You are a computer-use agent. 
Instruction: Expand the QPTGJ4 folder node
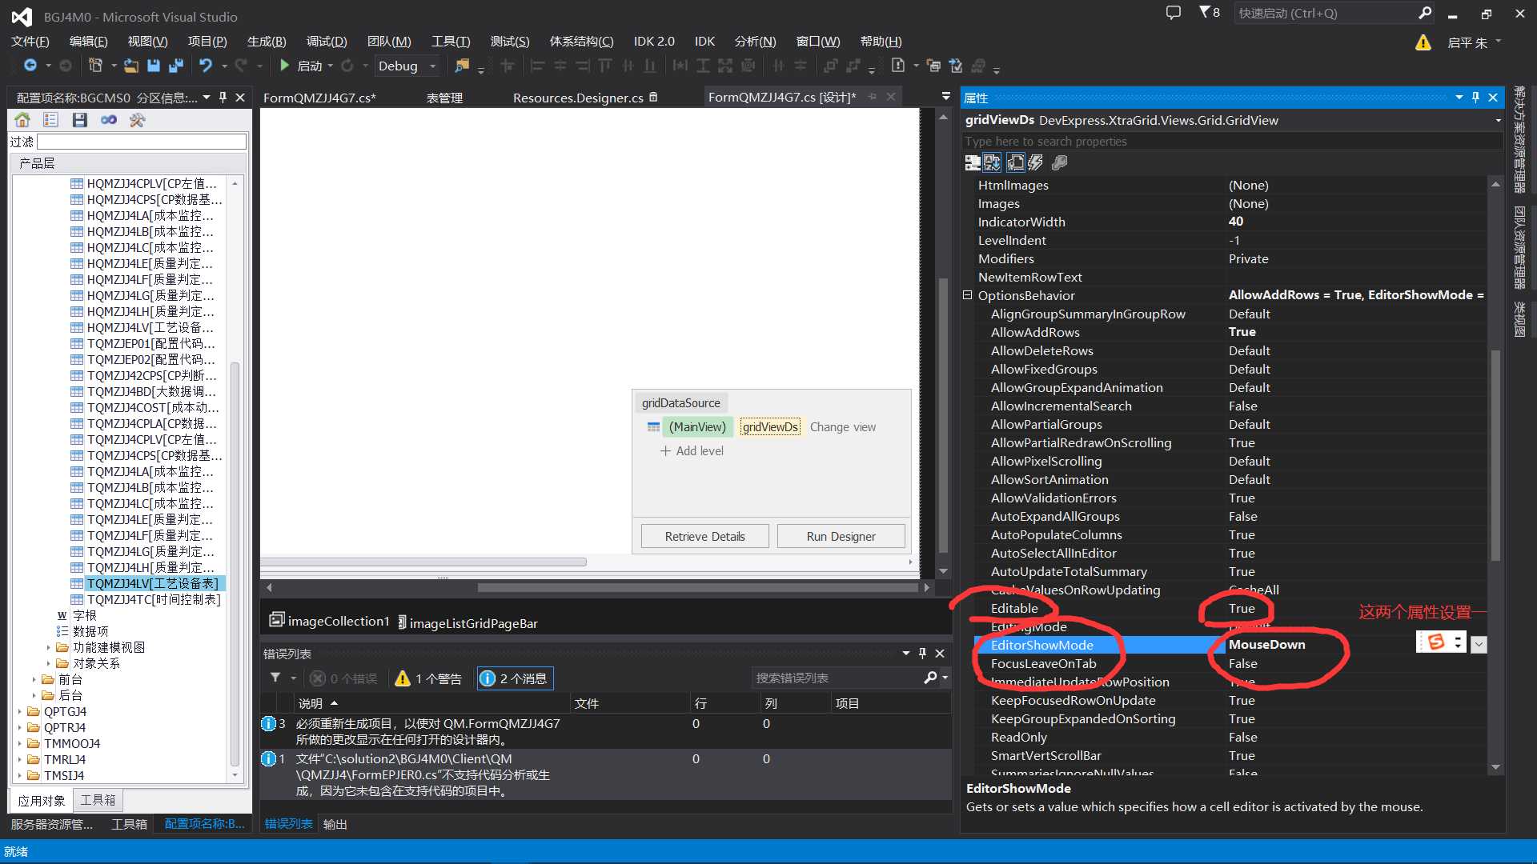click(x=20, y=711)
